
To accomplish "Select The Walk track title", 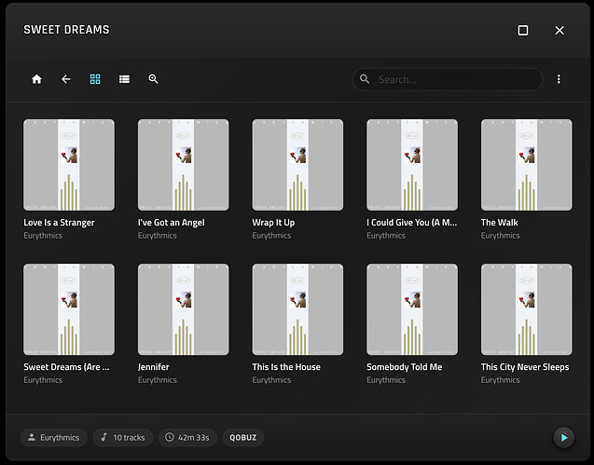I will point(499,223).
